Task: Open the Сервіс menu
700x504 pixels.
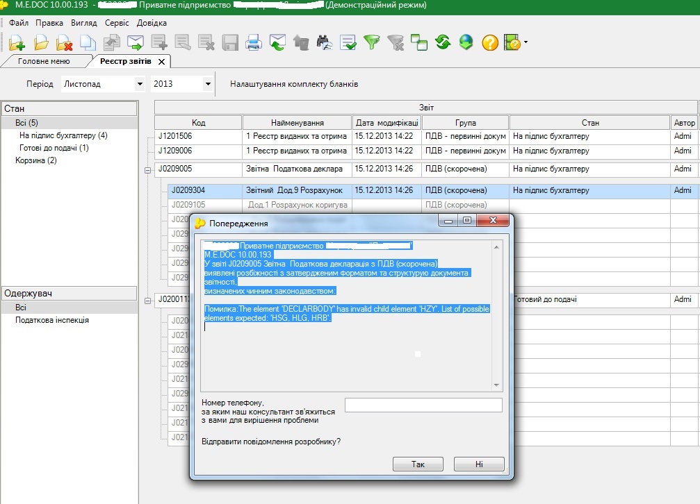Action: pyautogui.click(x=117, y=23)
